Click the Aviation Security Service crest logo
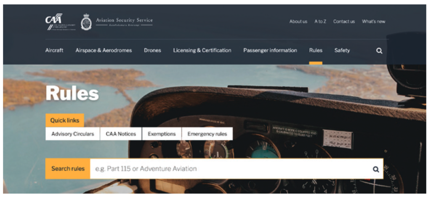The height and width of the screenshot is (197, 431). [x=86, y=22]
